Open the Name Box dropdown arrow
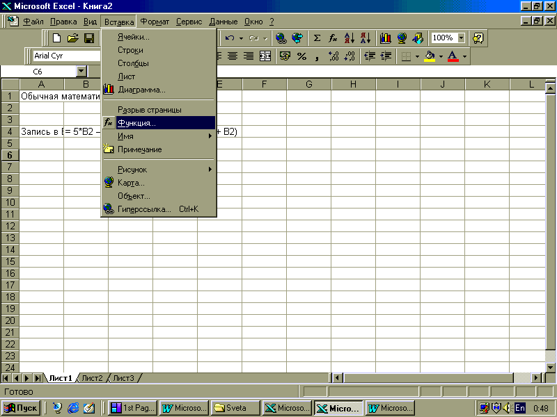This screenshot has height=417, width=557. pyautogui.click(x=81, y=72)
